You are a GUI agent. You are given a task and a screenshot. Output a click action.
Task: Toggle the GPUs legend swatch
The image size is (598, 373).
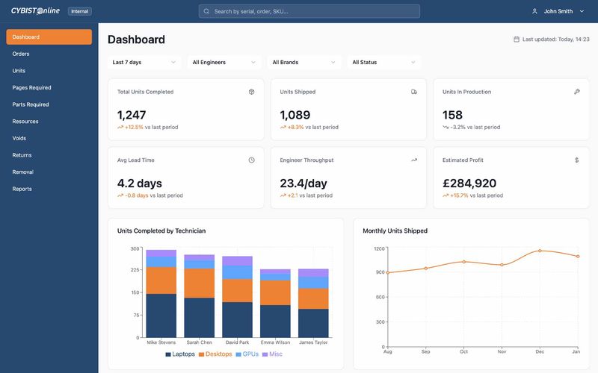(238, 354)
